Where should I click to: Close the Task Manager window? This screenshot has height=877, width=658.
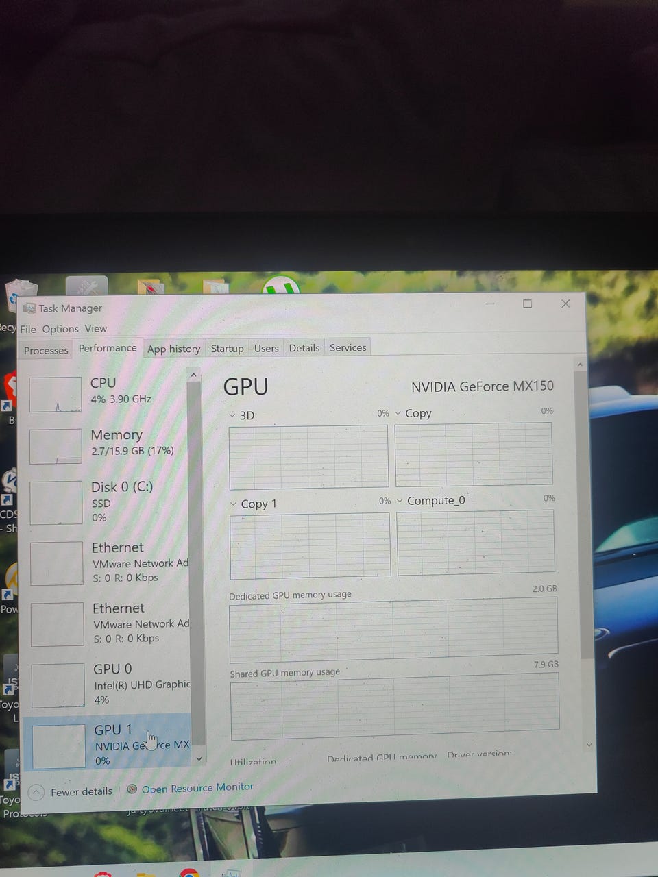[565, 304]
